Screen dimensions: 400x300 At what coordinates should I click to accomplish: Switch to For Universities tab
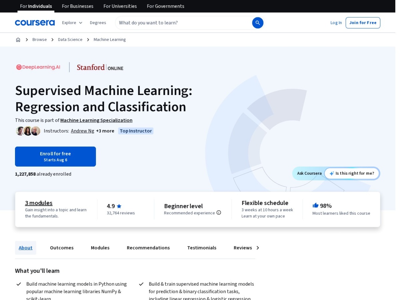point(120,6)
